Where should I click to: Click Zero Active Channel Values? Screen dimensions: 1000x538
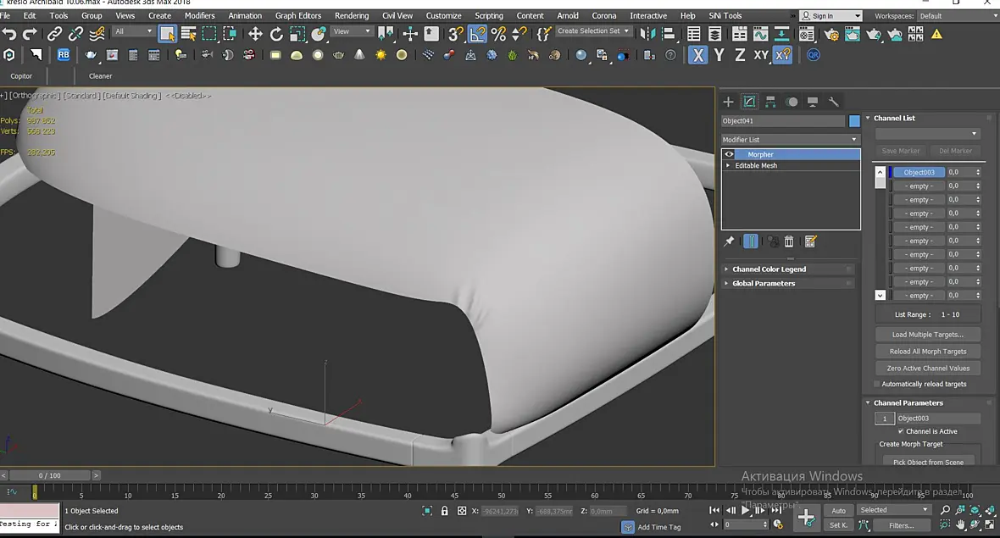927,368
